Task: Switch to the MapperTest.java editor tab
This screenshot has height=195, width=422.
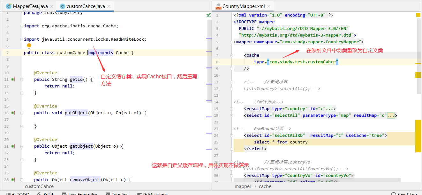Action: [x=30, y=6]
